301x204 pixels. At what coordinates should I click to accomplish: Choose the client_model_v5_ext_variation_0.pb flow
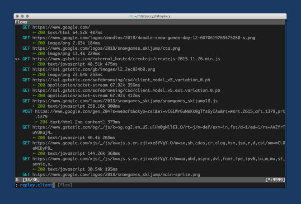point(121,90)
